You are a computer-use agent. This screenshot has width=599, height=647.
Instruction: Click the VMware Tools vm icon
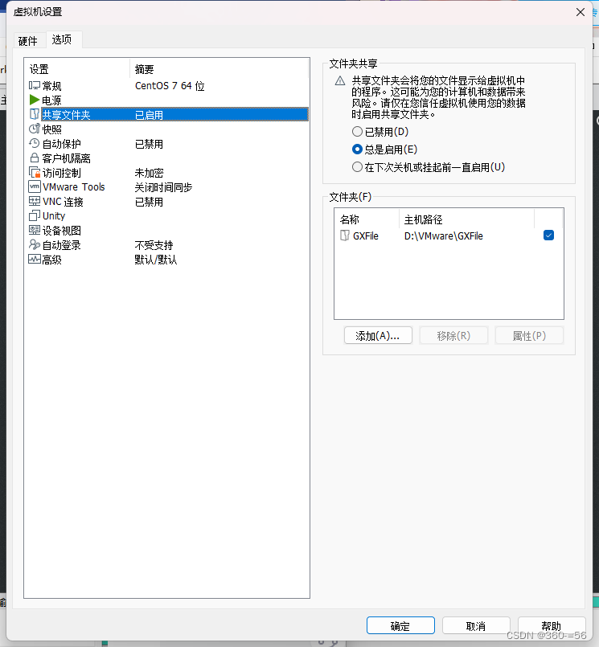[35, 186]
